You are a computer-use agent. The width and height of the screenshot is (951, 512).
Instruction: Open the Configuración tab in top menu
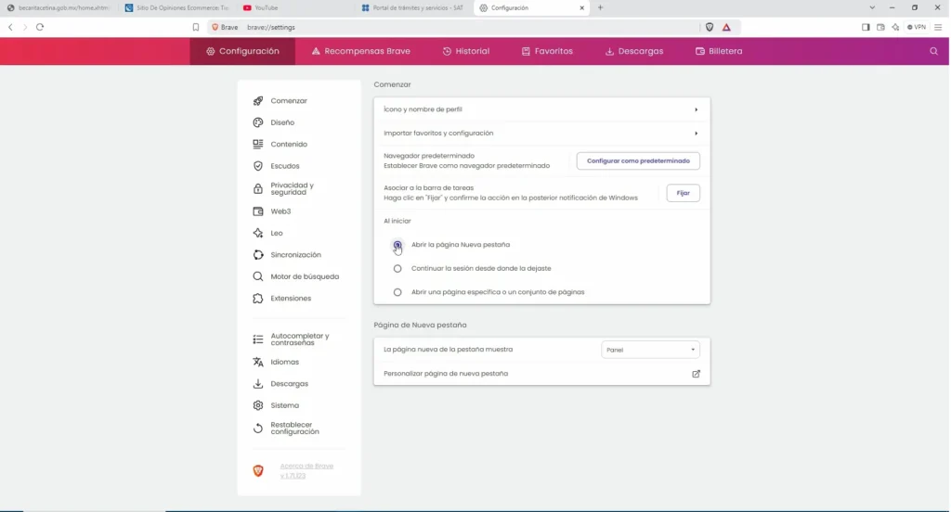[x=242, y=52]
